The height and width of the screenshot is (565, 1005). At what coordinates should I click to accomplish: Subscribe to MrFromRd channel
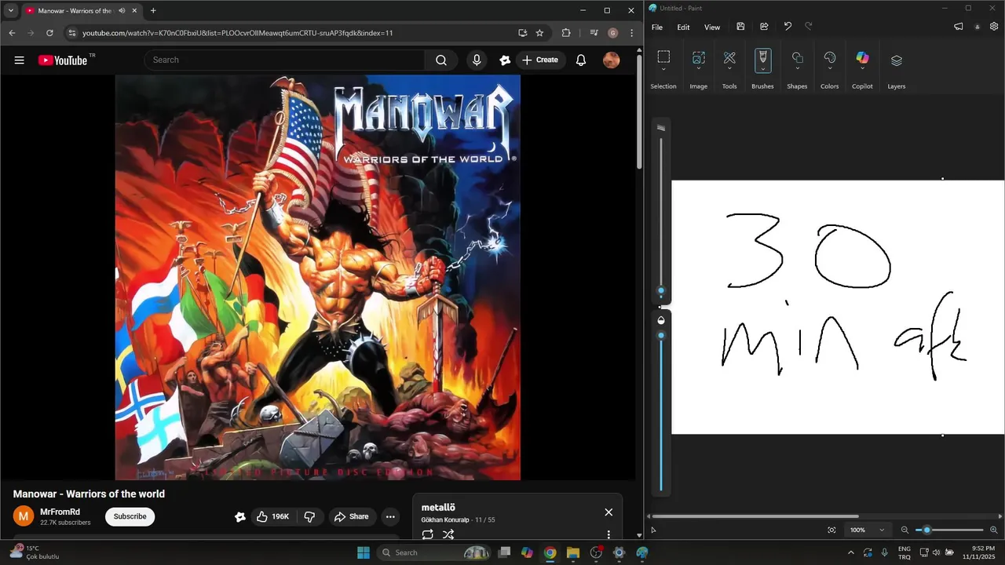(x=130, y=516)
